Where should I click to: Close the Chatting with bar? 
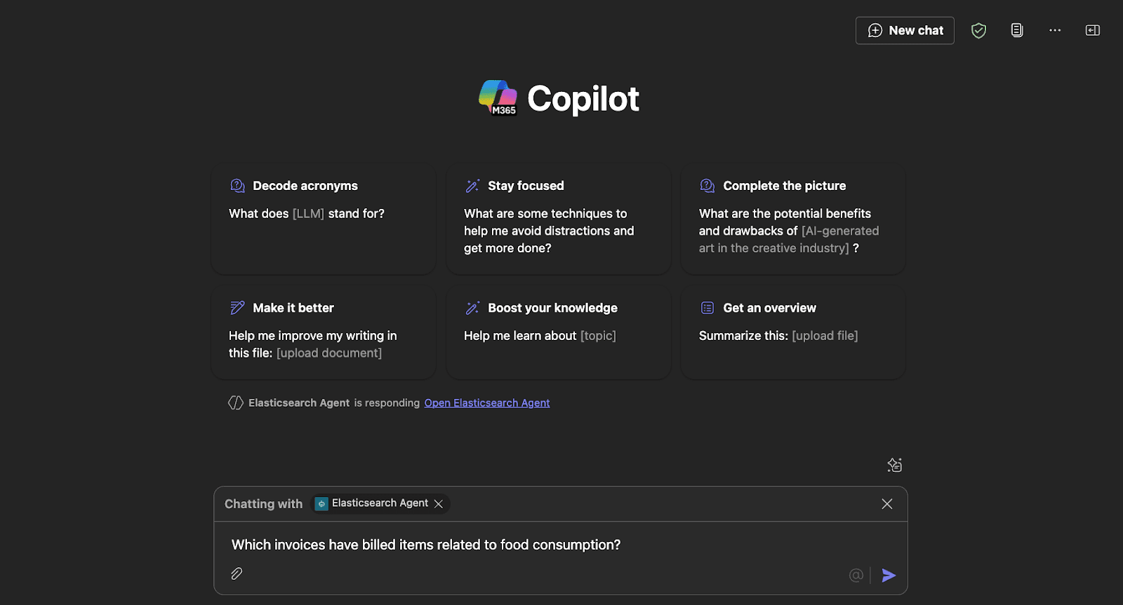coord(887,504)
